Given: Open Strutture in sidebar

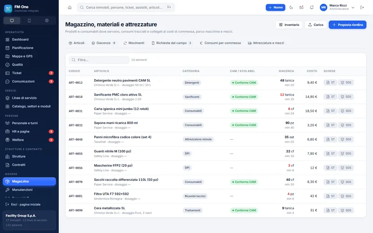Looking at the screenshot, I should (29, 157).
